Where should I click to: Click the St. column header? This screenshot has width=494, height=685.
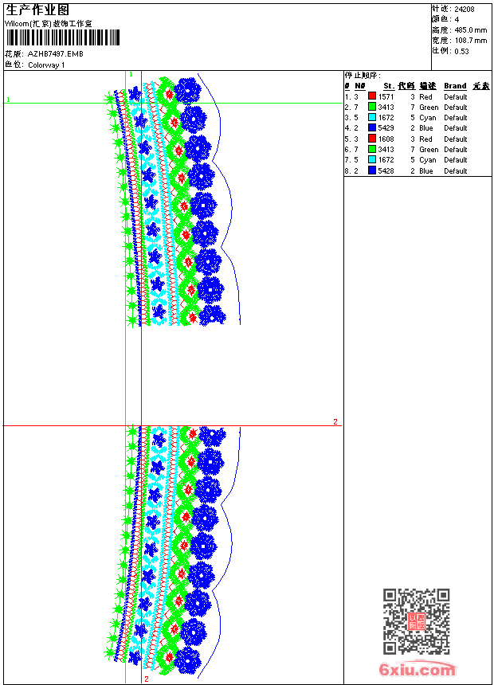pyautogui.click(x=389, y=86)
